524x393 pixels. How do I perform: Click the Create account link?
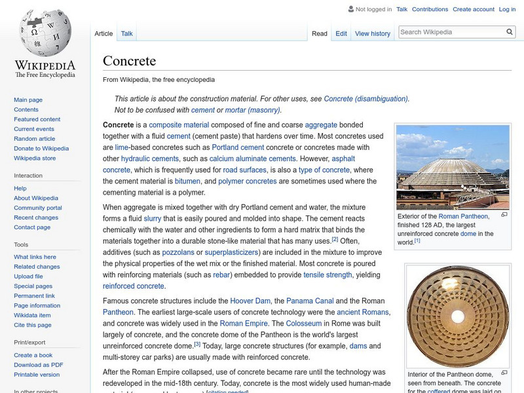473,9
